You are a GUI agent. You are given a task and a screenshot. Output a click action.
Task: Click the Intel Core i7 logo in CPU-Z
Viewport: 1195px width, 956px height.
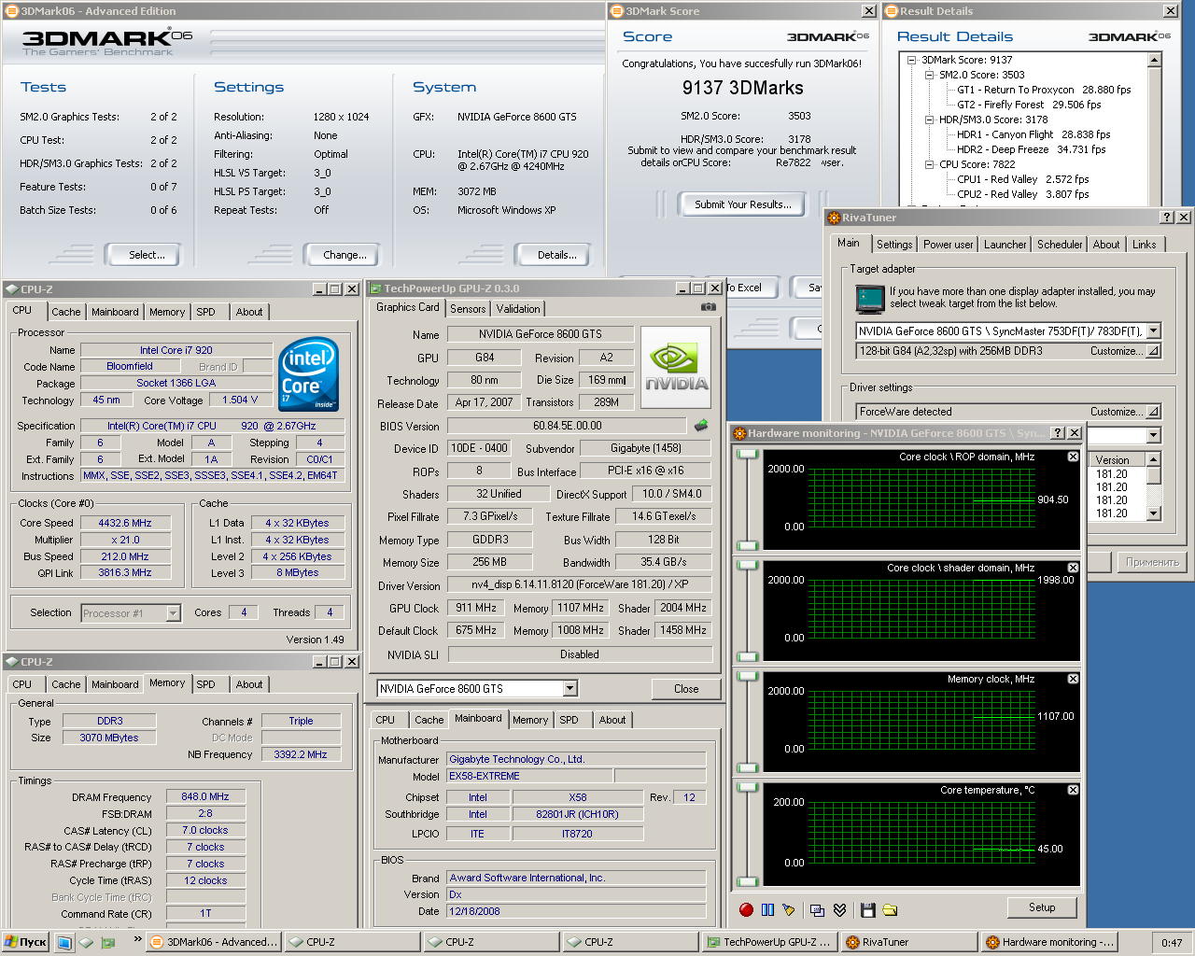pos(308,373)
